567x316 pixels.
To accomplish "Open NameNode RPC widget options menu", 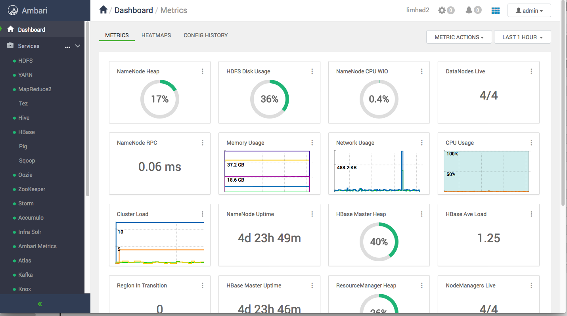I will (x=203, y=143).
